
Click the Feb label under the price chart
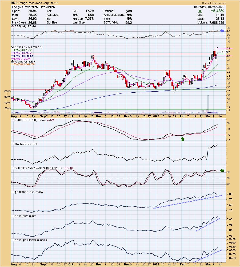click(183, 116)
